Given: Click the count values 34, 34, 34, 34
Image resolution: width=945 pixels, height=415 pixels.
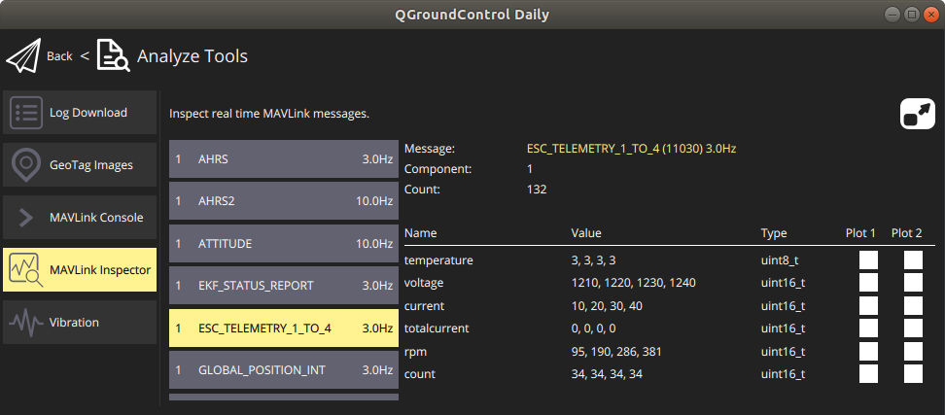Looking at the screenshot, I should coord(607,374).
